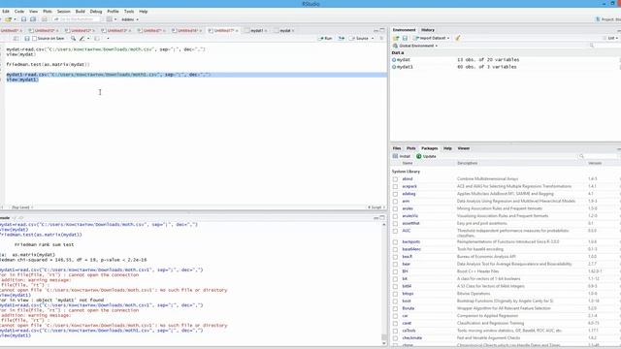621x349 pixels.
Task: Find/replace magnifier in editor toolbar
Action: [74, 39]
